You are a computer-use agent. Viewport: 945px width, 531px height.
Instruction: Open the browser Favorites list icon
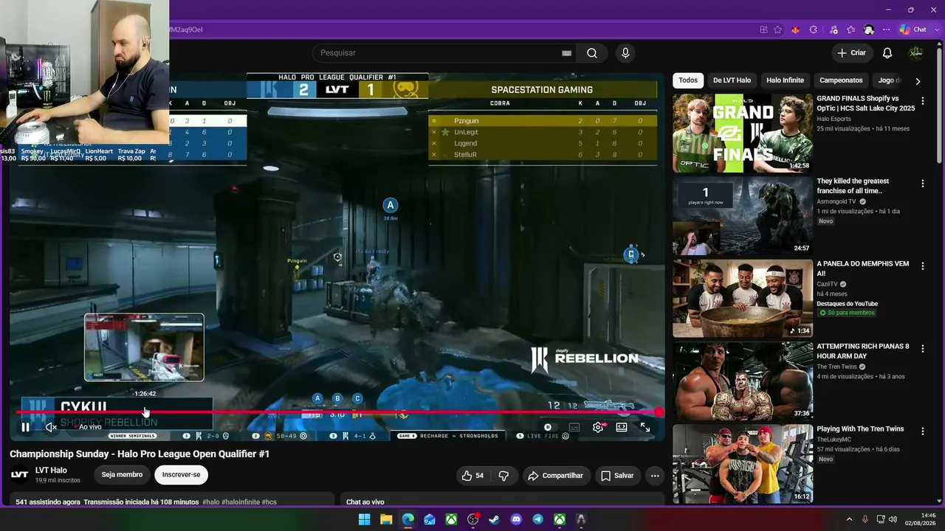tap(851, 29)
